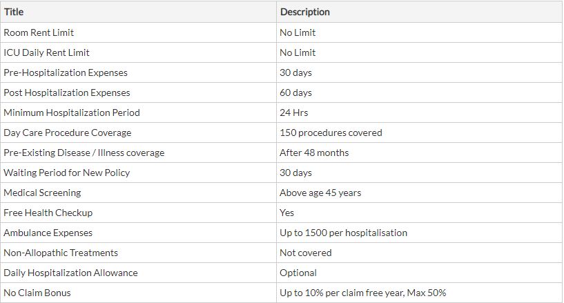The image size is (564, 303).
Task: Select the Room Rent Limit row title
Action: tap(139, 32)
